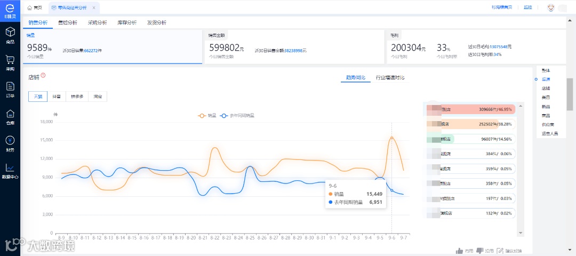Select the 拼多多 platform filter
This screenshot has height=256, width=576.
[77, 97]
